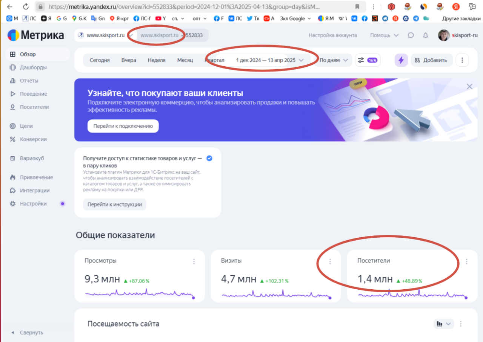Viewport: 483px width, 342px height.
Task: Open segmentation filter showing 16%
Action: pyautogui.click(x=368, y=60)
